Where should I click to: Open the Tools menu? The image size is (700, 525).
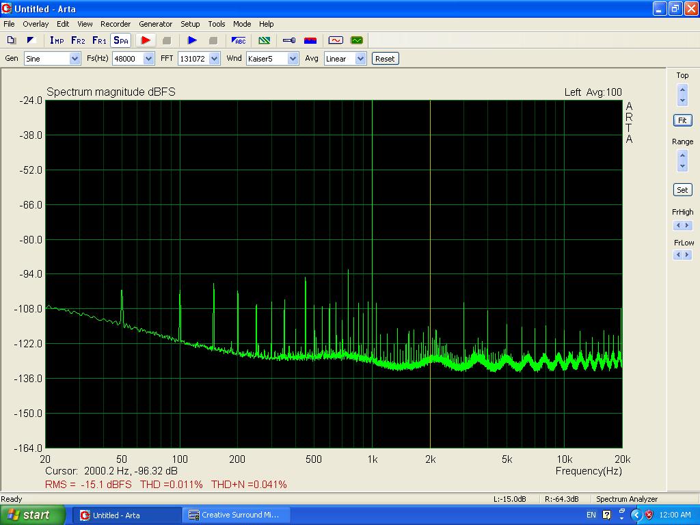pyautogui.click(x=217, y=24)
